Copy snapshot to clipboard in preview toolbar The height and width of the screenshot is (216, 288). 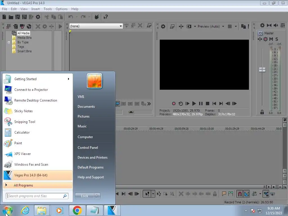tap(243, 26)
